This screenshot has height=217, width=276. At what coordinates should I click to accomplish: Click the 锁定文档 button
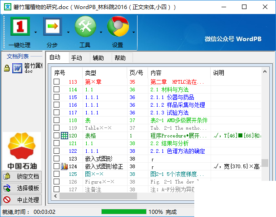coord(22,176)
